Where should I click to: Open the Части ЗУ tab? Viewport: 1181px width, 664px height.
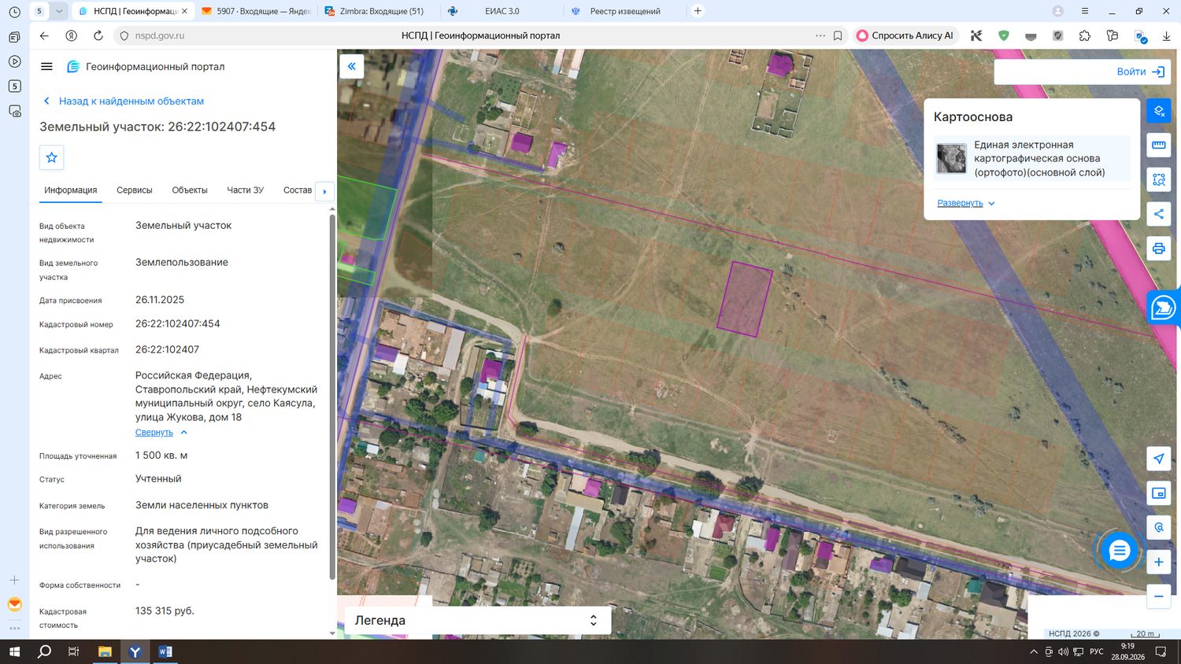(x=246, y=190)
